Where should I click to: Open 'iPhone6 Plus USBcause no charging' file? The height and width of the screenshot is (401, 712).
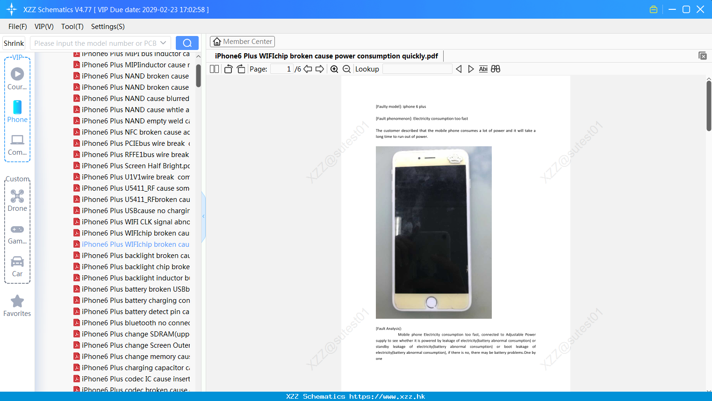[x=131, y=211]
